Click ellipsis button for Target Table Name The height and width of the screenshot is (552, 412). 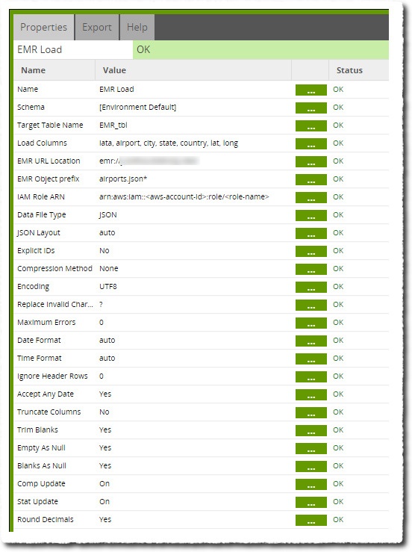[311, 125]
